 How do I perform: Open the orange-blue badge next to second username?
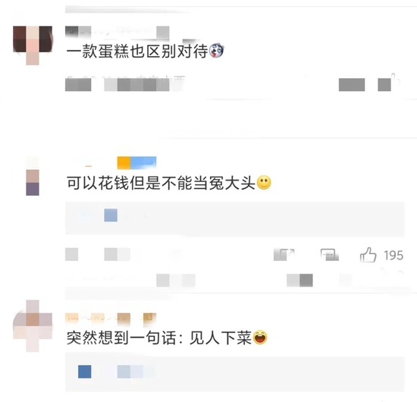pos(136,163)
